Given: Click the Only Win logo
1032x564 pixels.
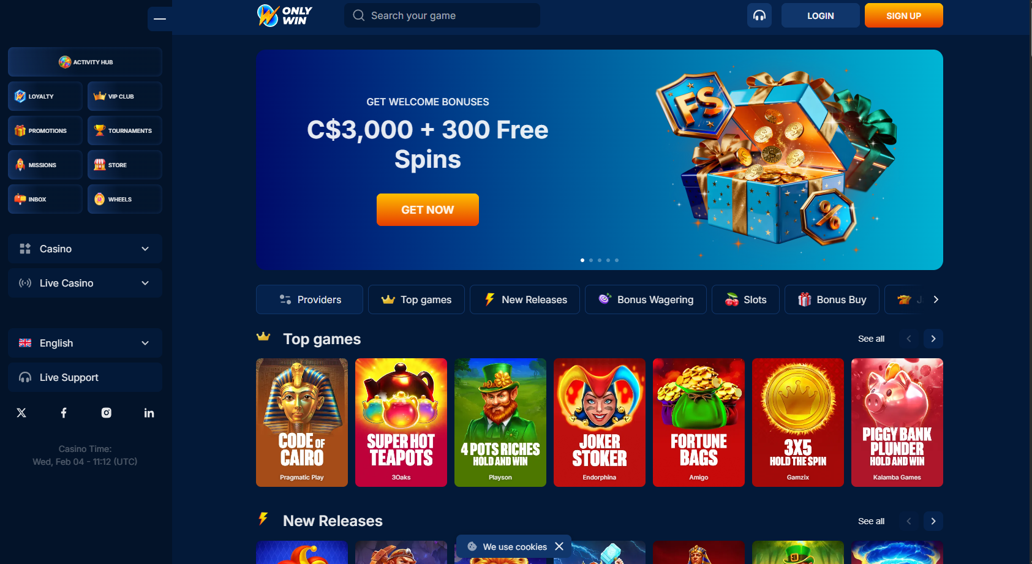Looking at the screenshot, I should click(x=285, y=15).
